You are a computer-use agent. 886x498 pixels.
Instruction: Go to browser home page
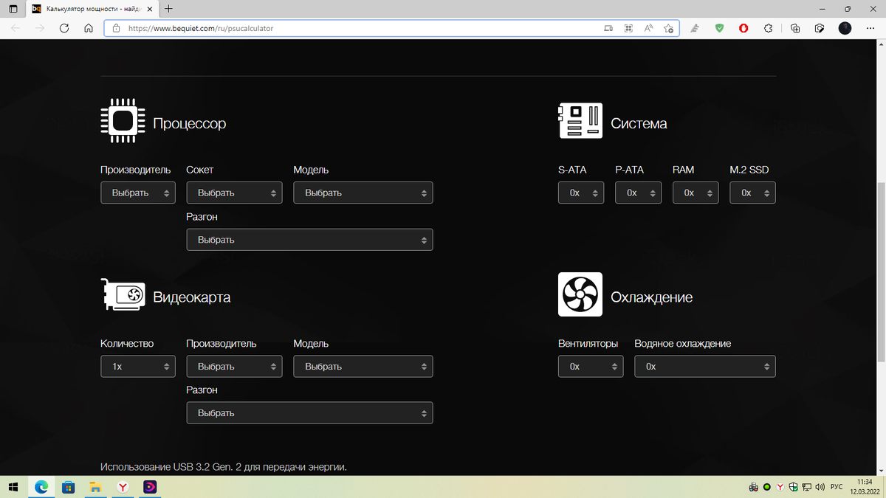89,28
